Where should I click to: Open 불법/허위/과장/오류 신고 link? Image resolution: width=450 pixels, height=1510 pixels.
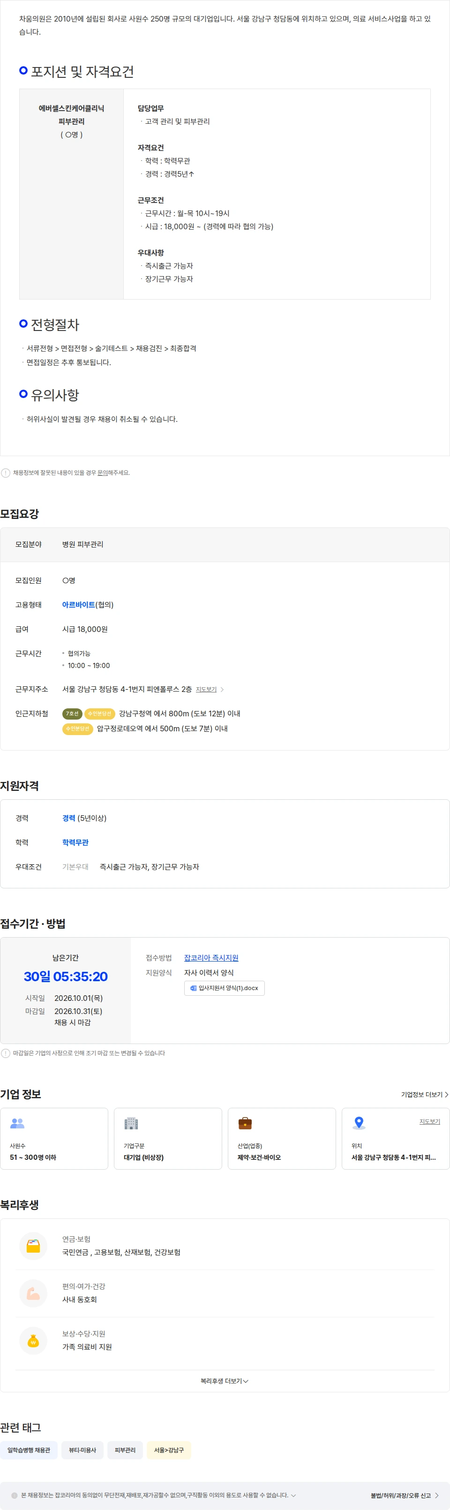click(405, 1495)
